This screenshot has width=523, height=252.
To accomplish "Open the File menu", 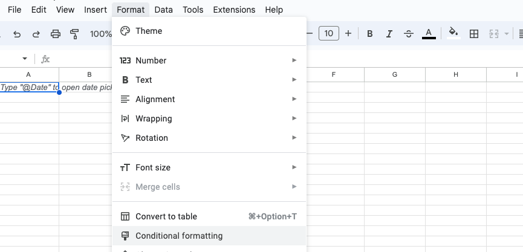I will coord(15,10).
